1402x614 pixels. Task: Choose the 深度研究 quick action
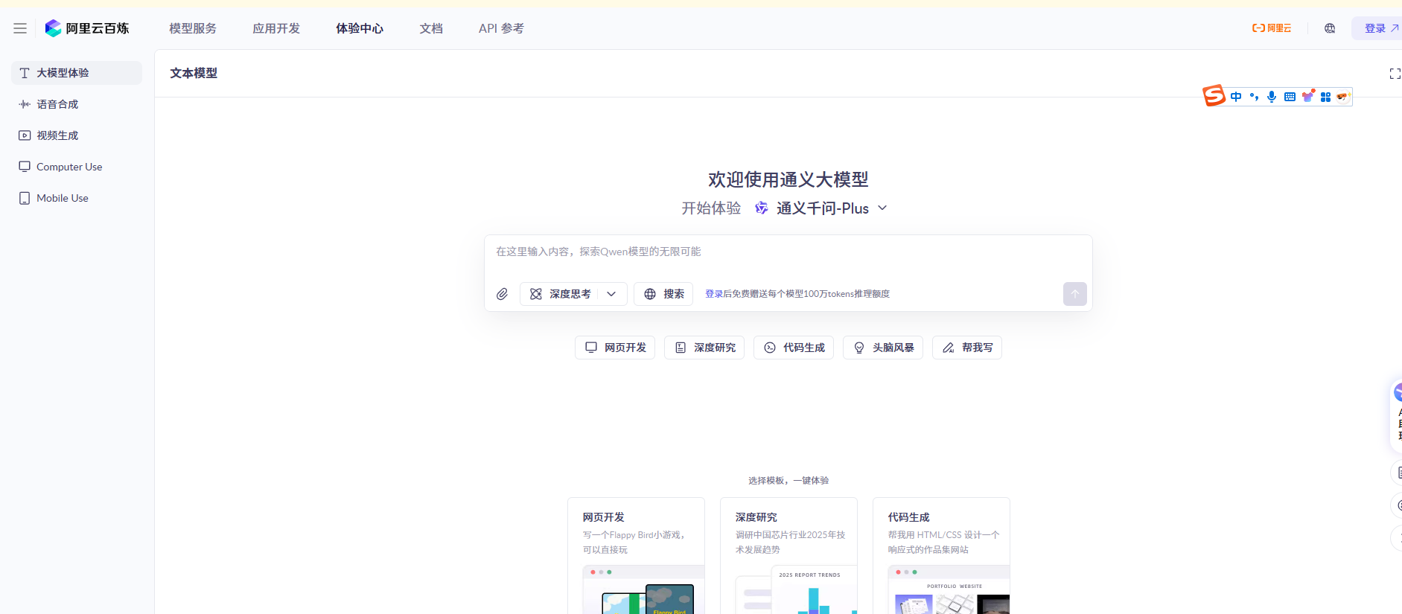(x=704, y=348)
